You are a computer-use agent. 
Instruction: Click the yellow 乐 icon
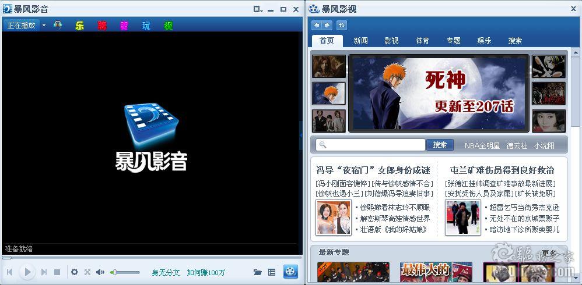[79, 26]
